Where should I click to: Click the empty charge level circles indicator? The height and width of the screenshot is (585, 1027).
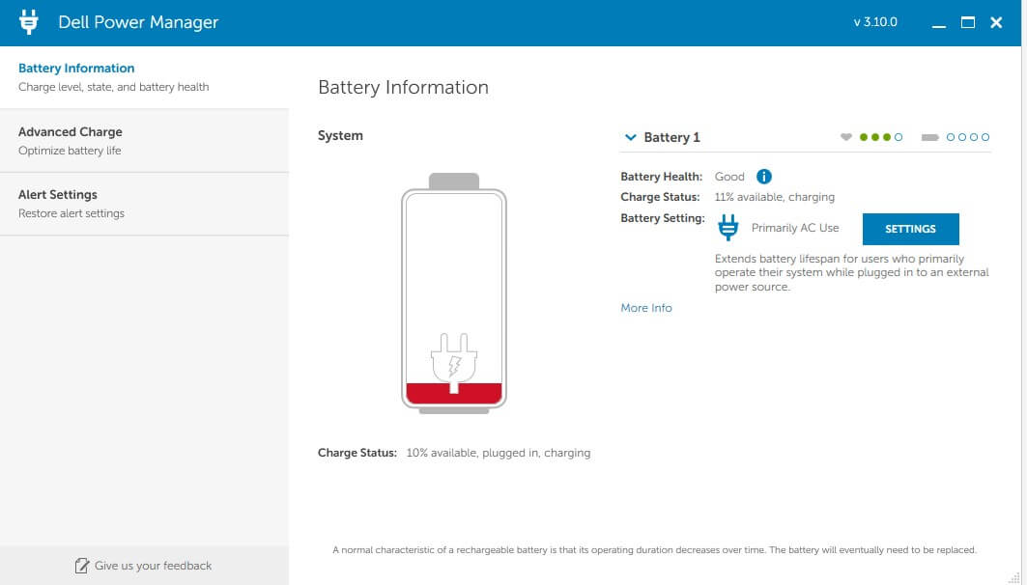point(968,137)
